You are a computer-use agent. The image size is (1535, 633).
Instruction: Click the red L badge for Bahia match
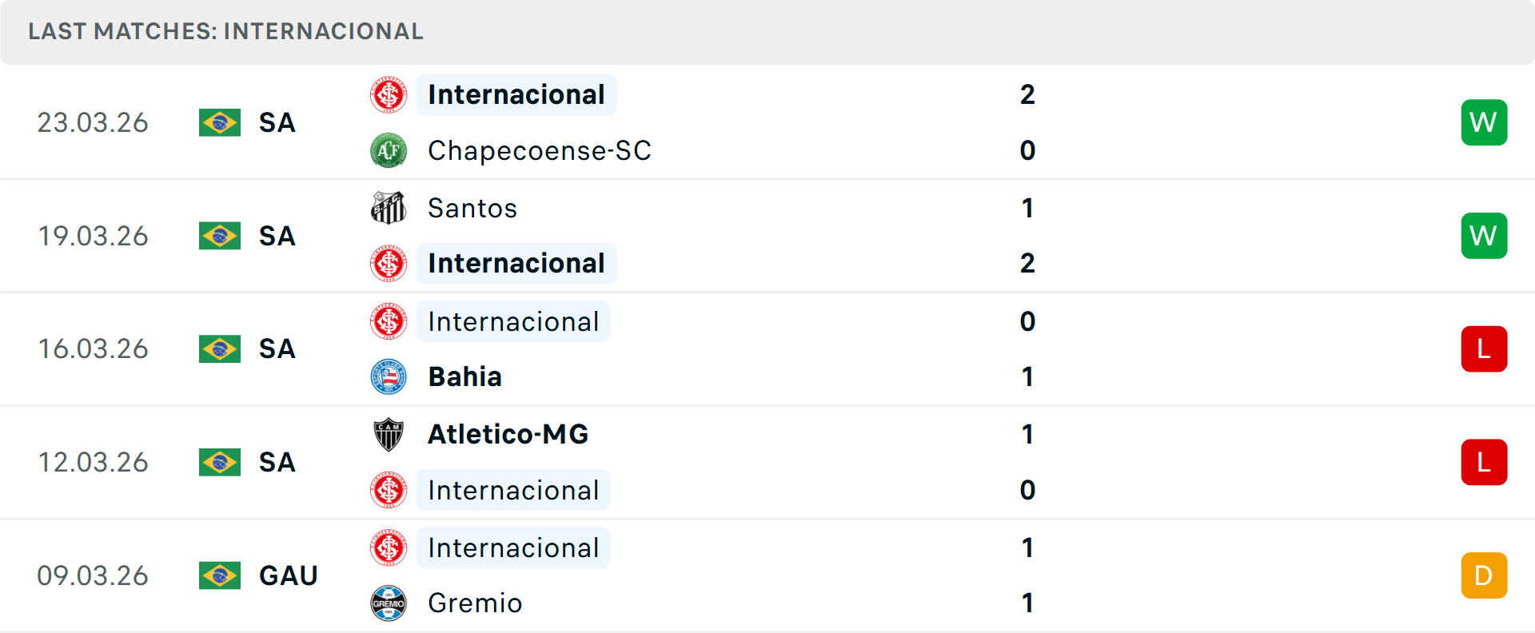1484,349
